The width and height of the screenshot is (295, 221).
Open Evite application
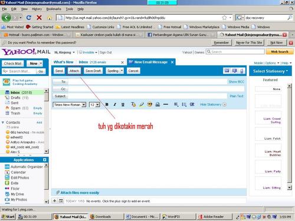pos(15,183)
